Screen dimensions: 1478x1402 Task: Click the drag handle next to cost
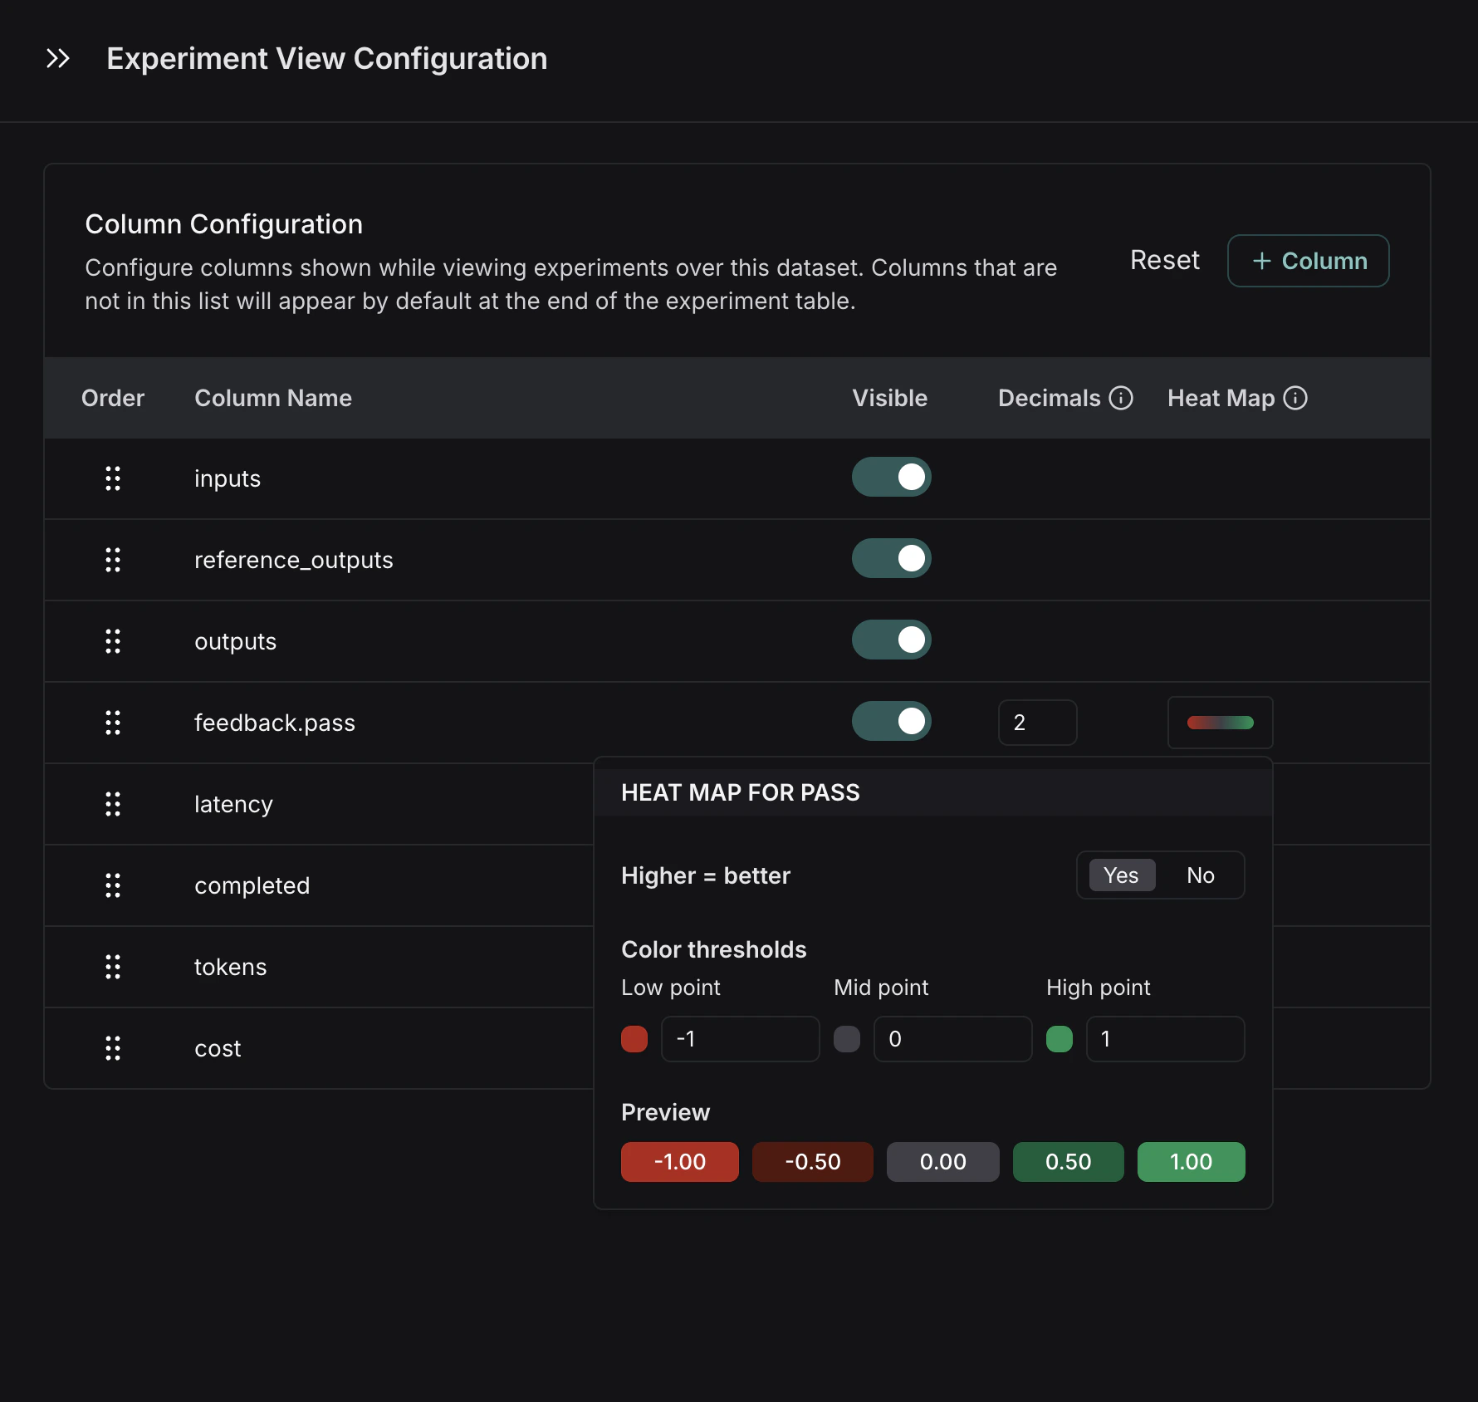114,1048
